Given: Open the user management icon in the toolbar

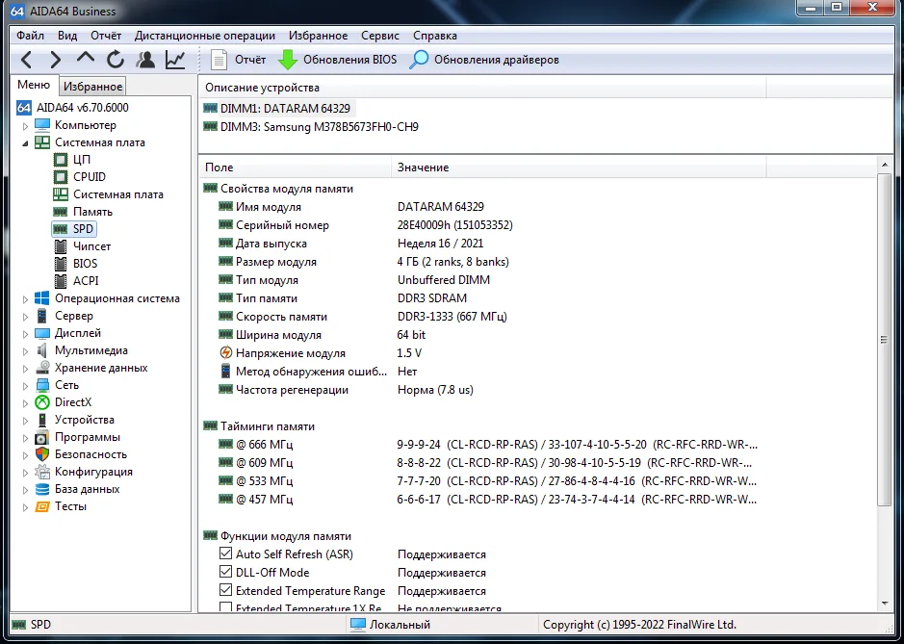Looking at the screenshot, I should tap(145, 60).
